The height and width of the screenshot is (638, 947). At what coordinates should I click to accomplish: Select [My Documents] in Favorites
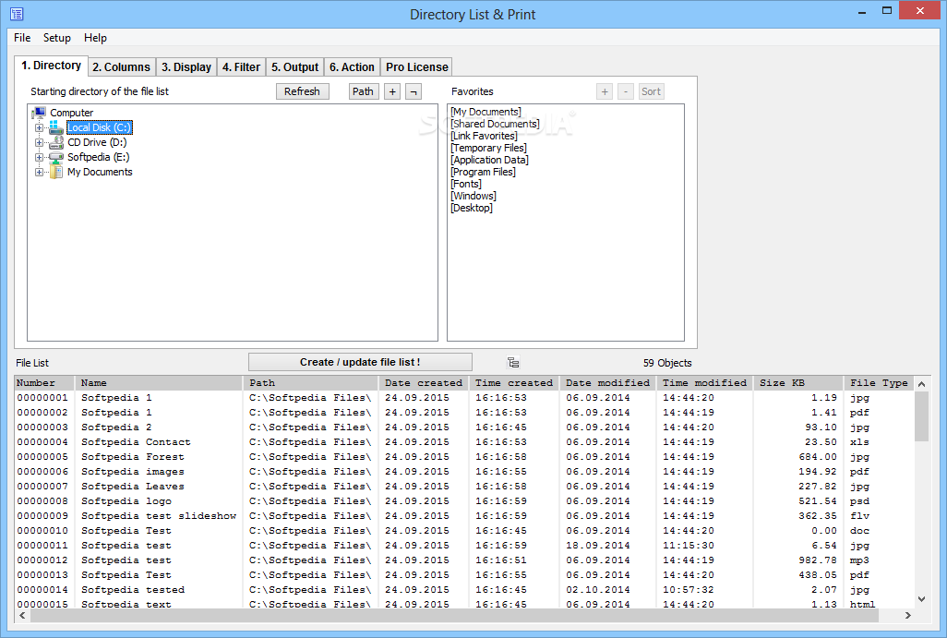click(x=485, y=112)
